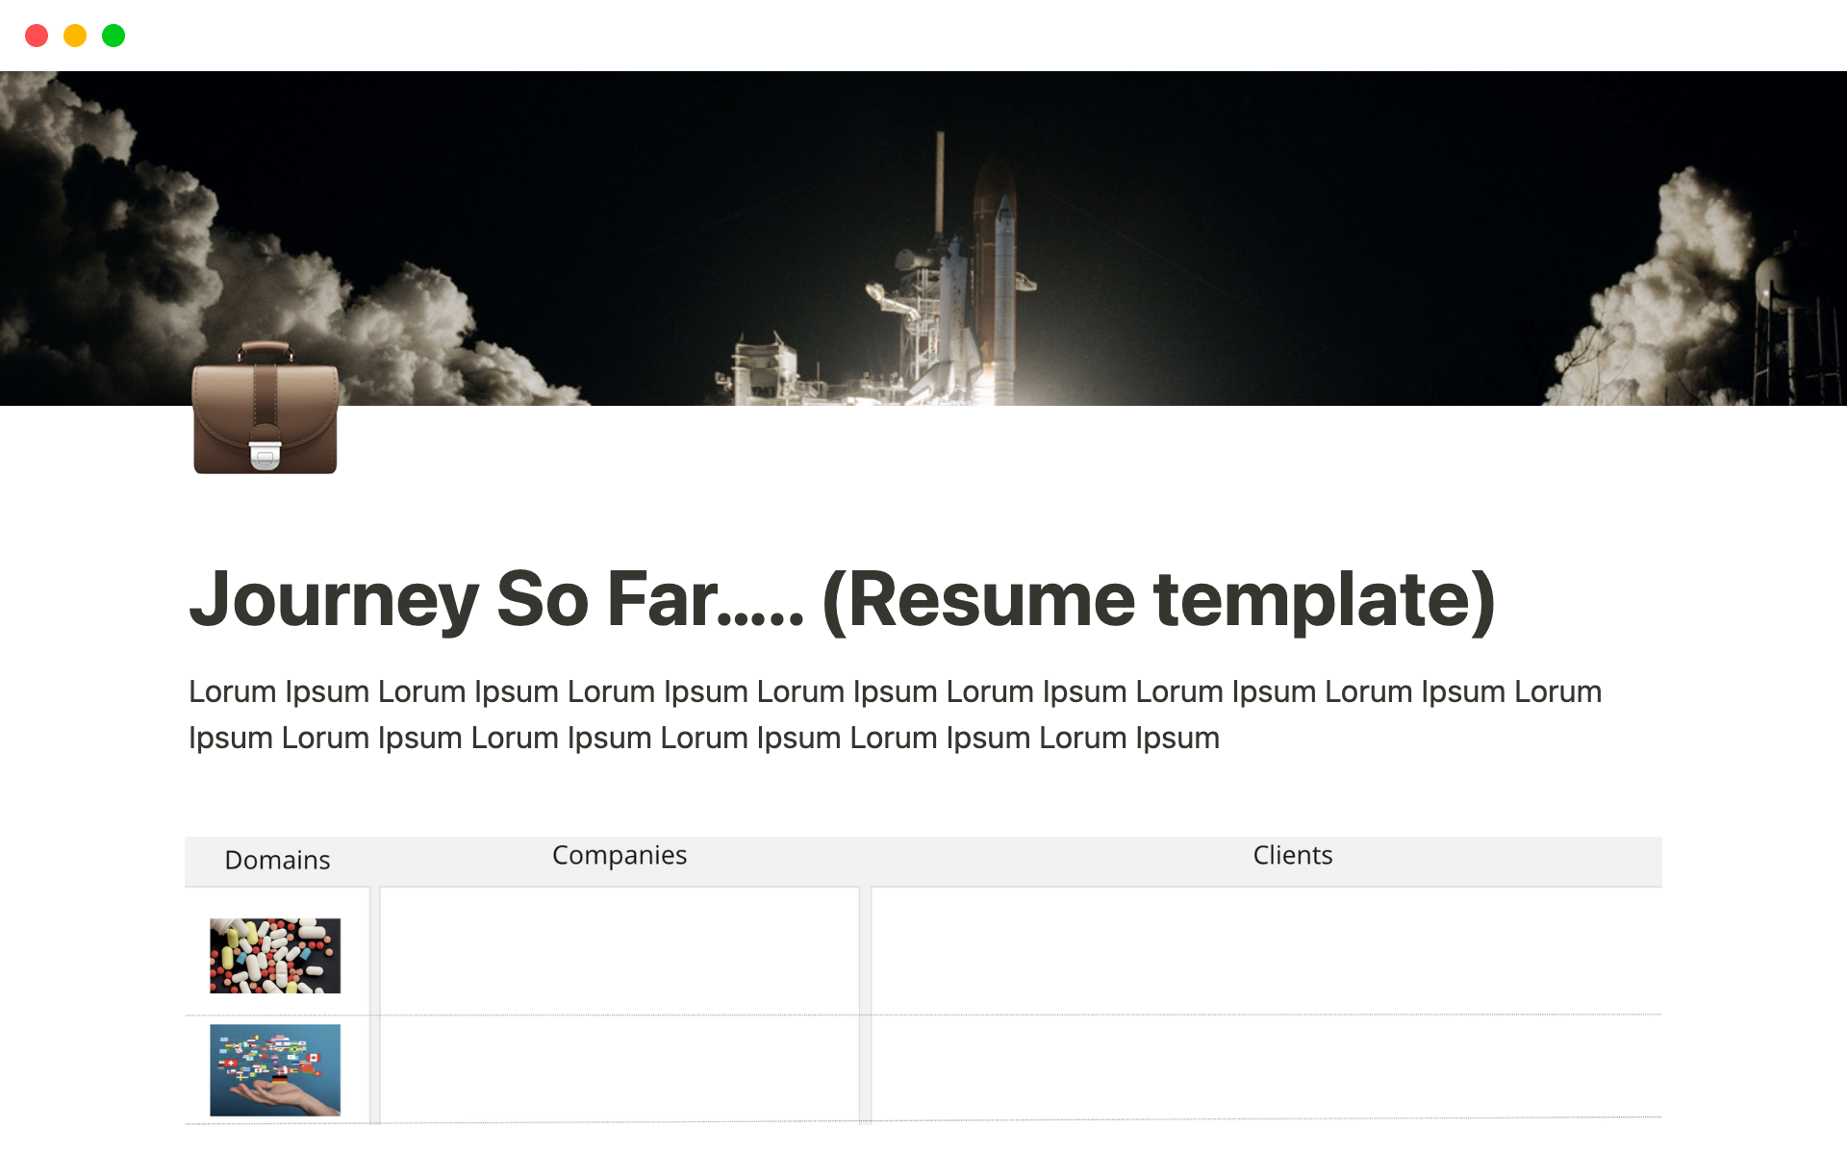Viewport: 1847px width, 1154px height.
Task: Click divider between Companies and Clients columns
Action: point(865,1000)
